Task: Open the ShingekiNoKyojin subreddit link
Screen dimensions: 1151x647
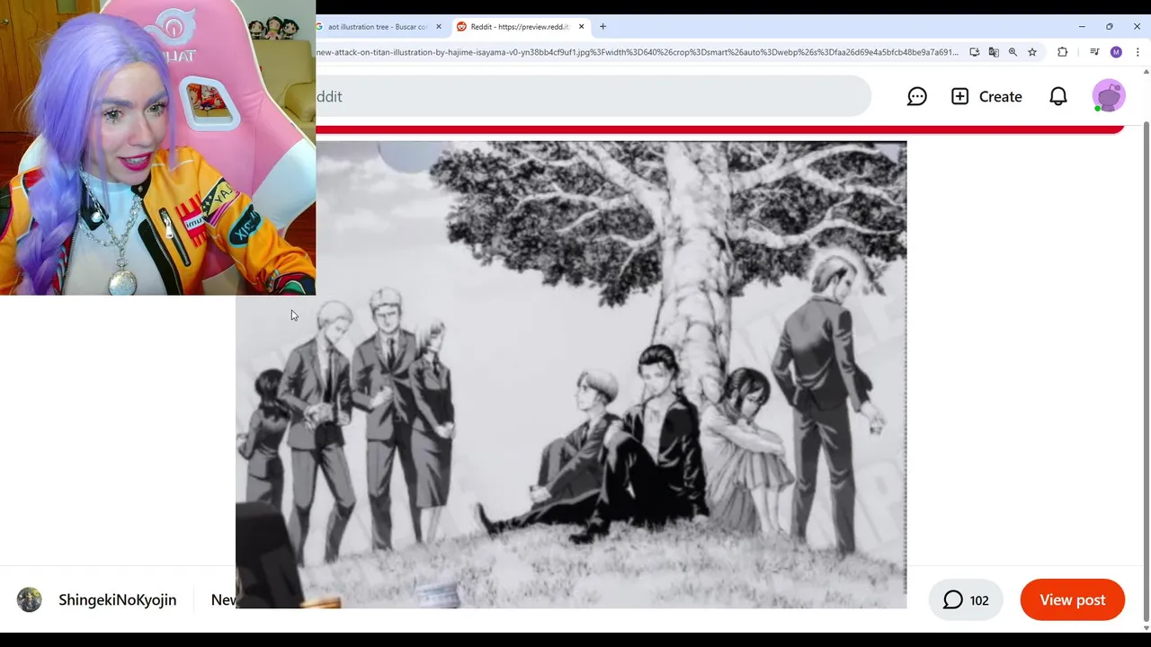Action: tap(117, 599)
